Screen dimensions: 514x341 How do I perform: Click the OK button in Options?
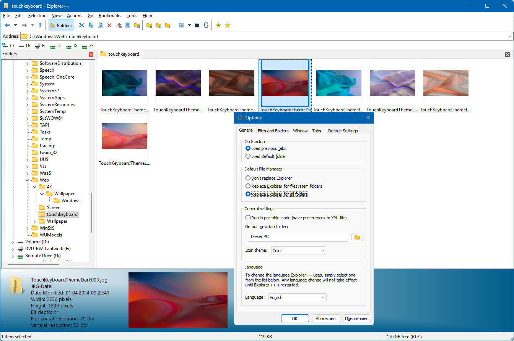(x=295, y=318)
